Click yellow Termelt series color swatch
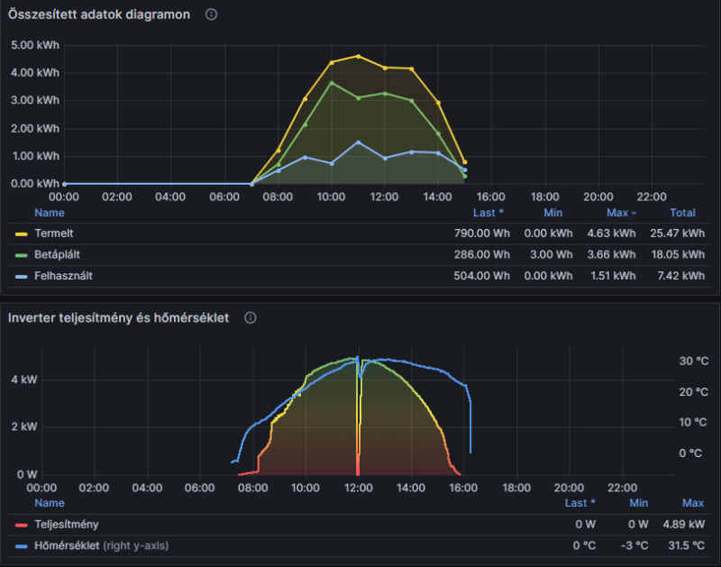 [x=21, y=234]
